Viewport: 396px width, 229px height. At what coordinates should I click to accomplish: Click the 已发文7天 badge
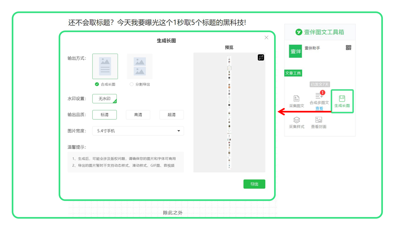click(320, 84)
